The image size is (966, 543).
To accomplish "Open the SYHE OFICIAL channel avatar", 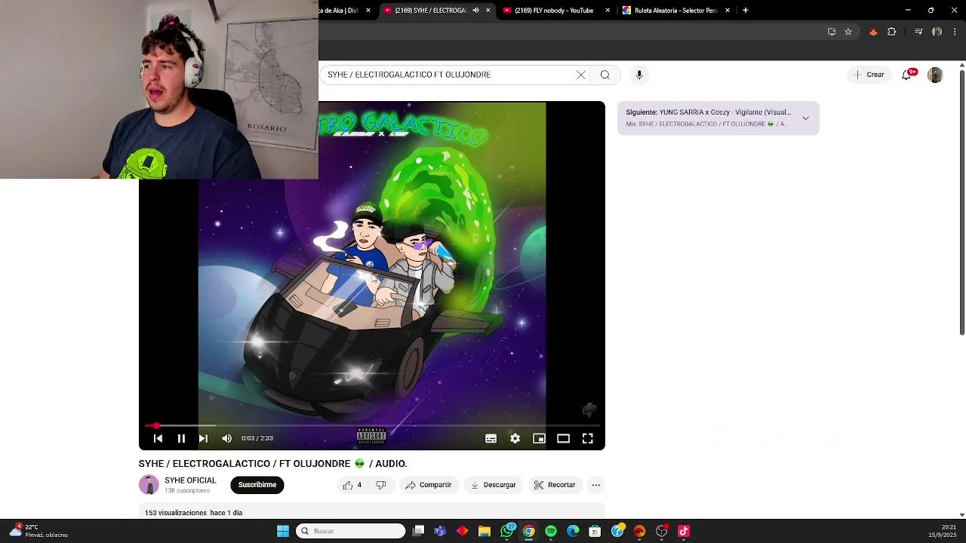I will [x=149, y=485].
